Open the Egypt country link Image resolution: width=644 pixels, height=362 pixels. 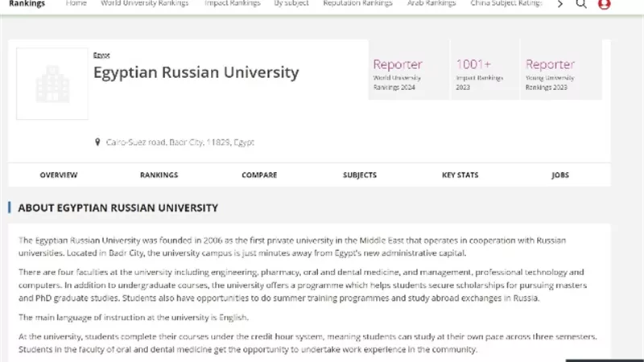(x=101, y=55)
